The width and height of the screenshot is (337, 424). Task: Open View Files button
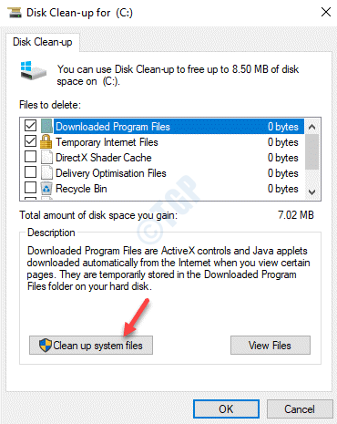pyautogui.click(x=271, y=346)
